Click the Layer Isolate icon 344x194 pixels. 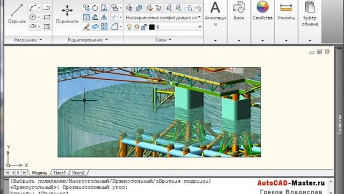click(x=169, y=8)
